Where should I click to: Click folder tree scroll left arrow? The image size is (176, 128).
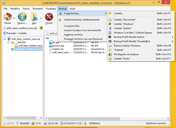click(5, 118)
